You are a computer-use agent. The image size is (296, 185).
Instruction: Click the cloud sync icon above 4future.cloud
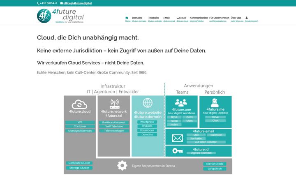pyautogui.click(x=79, y=104)
